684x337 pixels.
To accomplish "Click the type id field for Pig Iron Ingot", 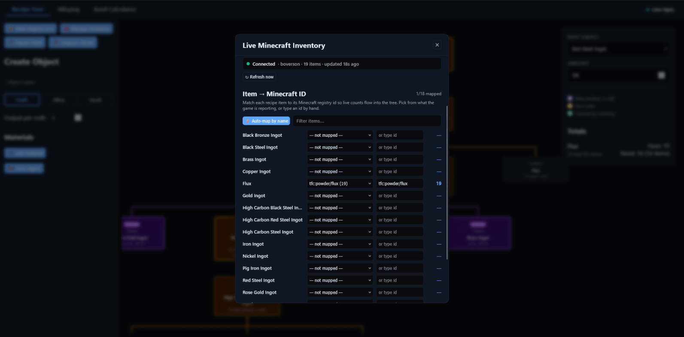I will (400, 268).
